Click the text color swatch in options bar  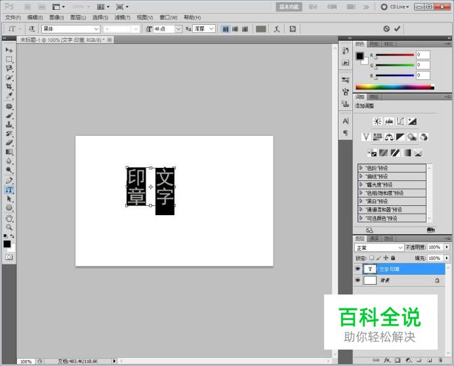261,29
